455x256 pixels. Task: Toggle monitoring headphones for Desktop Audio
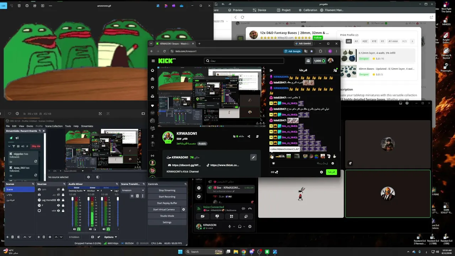79,229
